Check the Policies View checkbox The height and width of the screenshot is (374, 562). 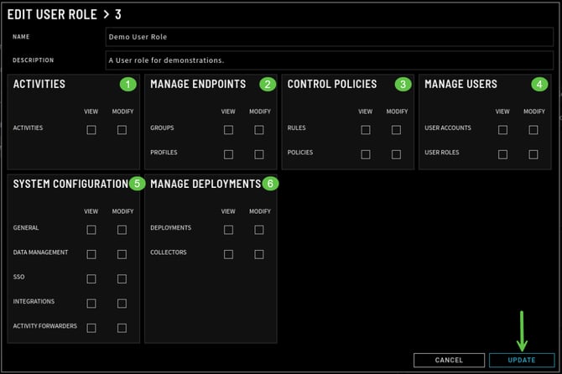click(366, 154)
